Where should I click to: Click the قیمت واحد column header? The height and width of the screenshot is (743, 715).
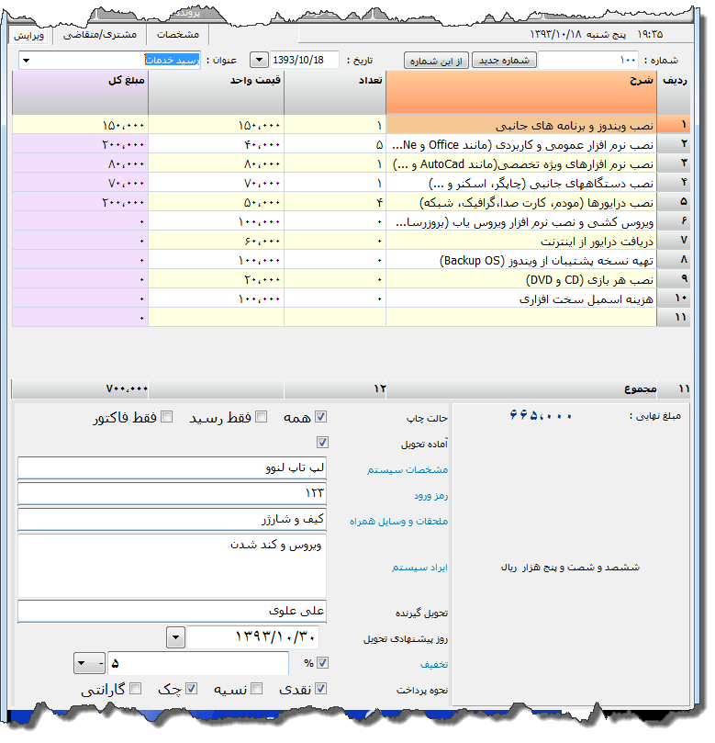tap(216, 93)
